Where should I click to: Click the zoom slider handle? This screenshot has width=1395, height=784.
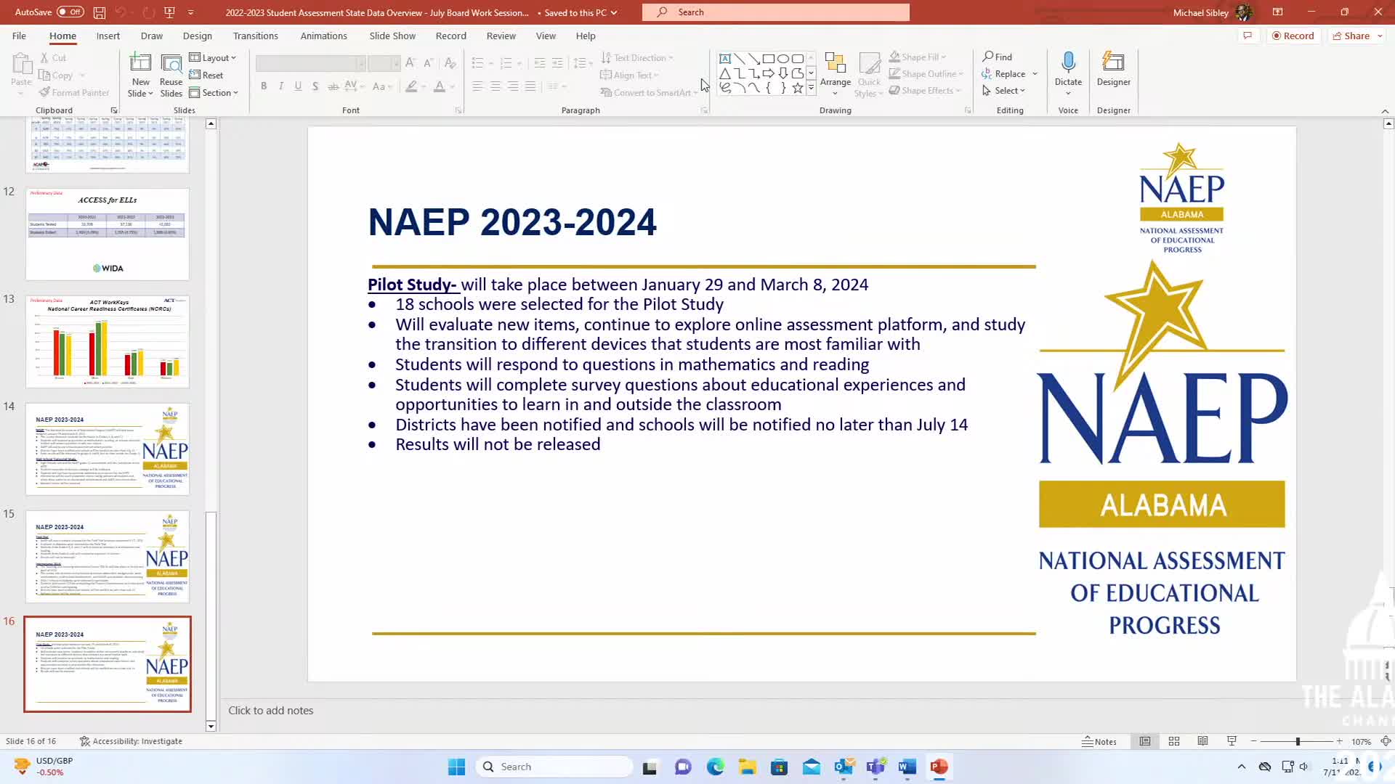[x=1298, y=741]
